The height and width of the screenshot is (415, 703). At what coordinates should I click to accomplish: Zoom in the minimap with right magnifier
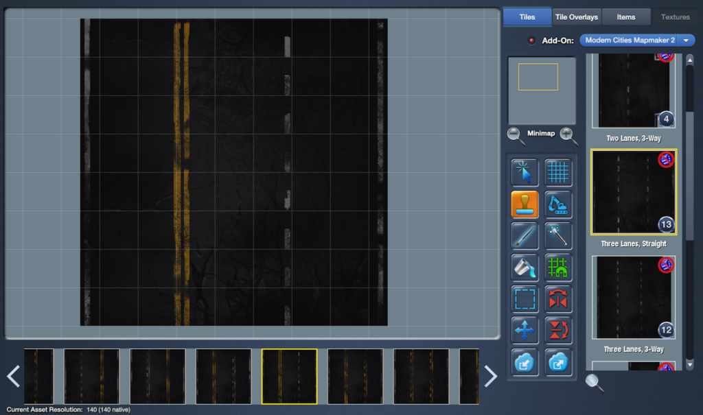pos(568,134)
